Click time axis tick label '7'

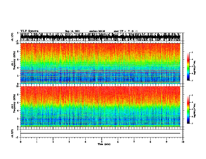[134, 142]
